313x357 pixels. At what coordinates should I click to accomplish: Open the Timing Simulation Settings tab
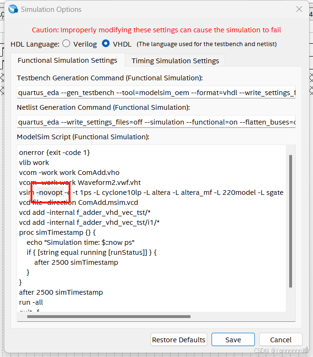175,61
